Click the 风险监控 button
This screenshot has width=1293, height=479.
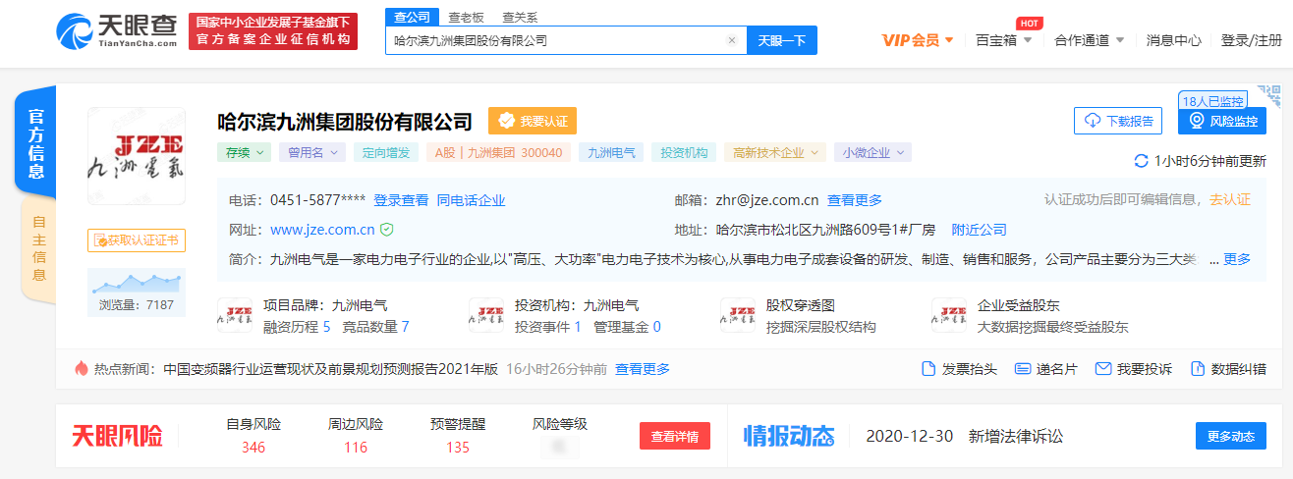pos(1222,121)
